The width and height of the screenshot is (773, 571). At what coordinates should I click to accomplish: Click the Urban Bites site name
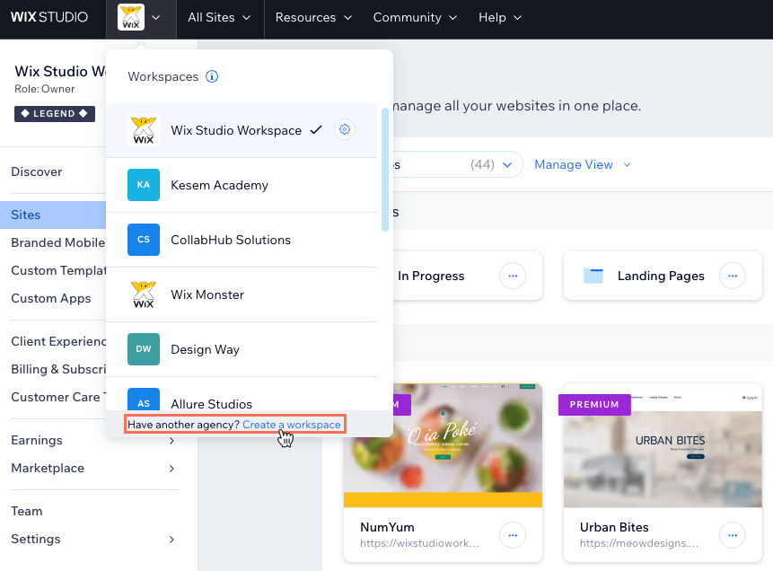click(x=614, y=527)
